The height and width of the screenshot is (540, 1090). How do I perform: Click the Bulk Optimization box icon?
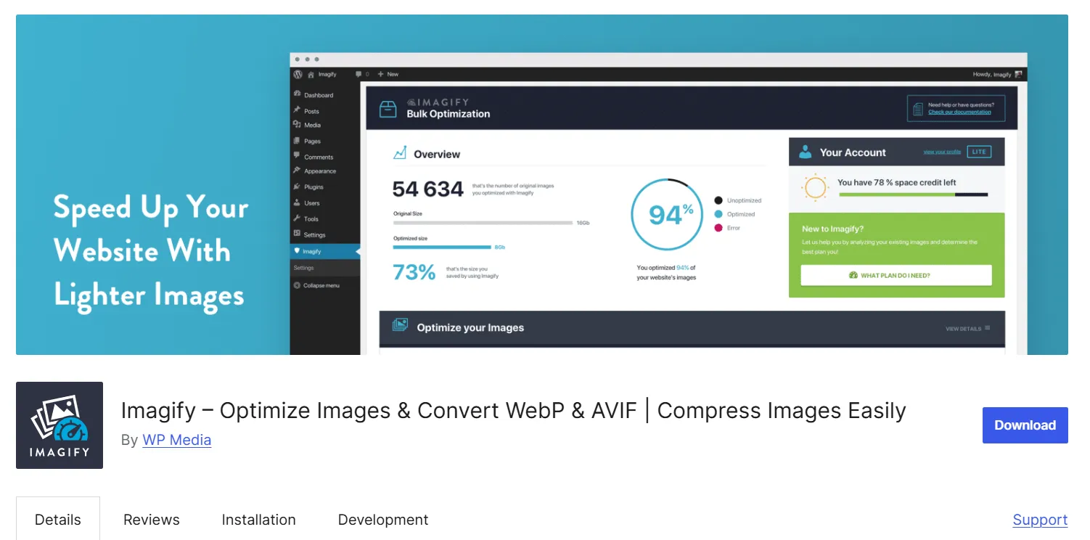tap(388, 109)
